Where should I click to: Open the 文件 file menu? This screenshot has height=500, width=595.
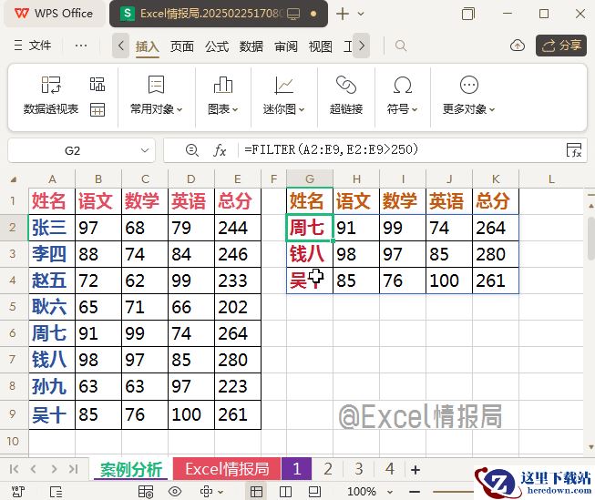coord(33,46)
